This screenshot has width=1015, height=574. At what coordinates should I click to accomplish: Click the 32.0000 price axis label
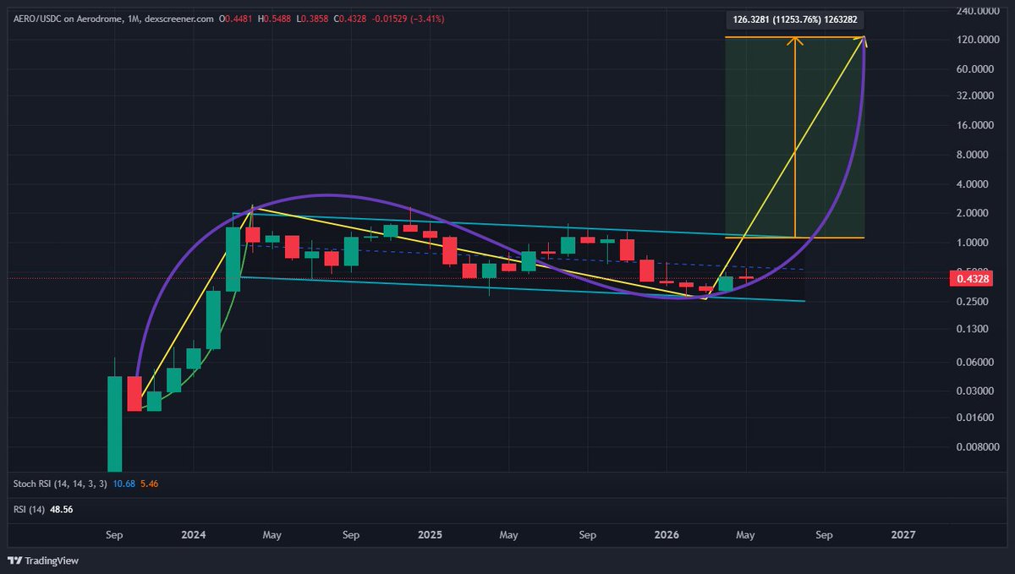coord(977,96)
